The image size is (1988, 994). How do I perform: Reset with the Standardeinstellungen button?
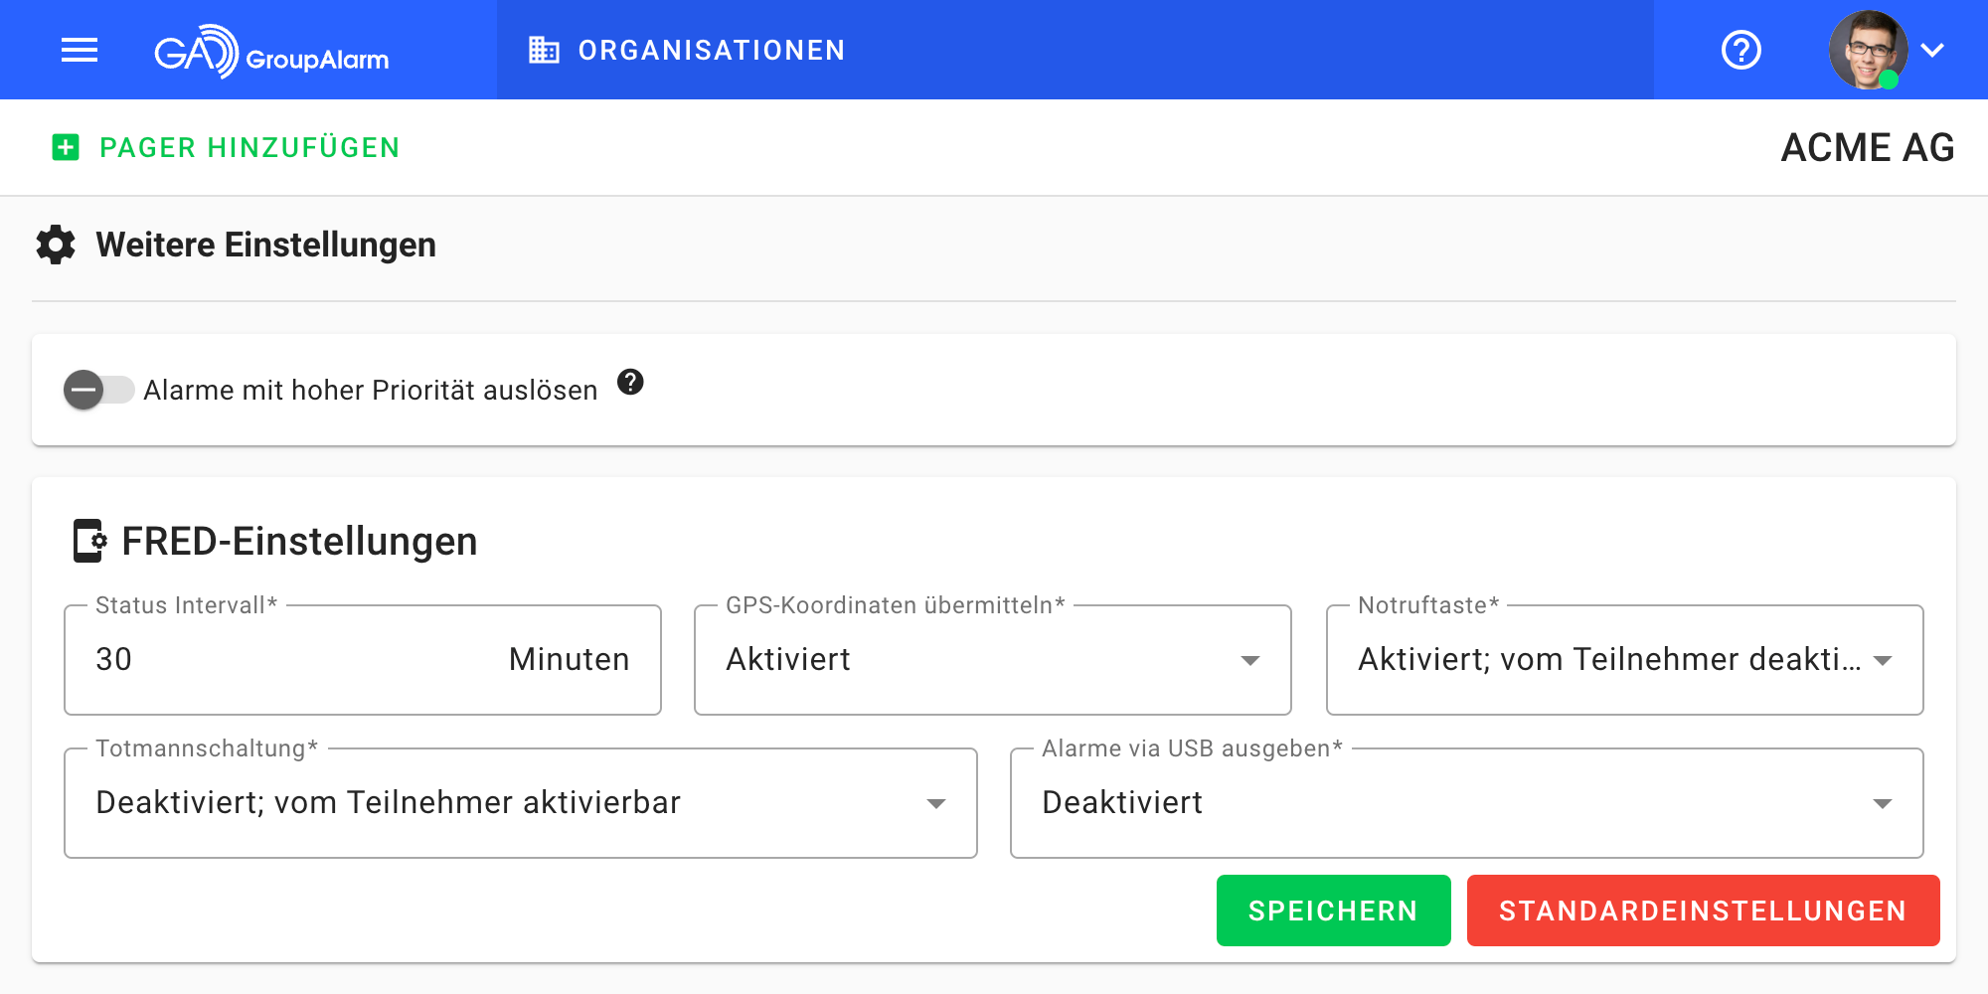(1703, 911)
